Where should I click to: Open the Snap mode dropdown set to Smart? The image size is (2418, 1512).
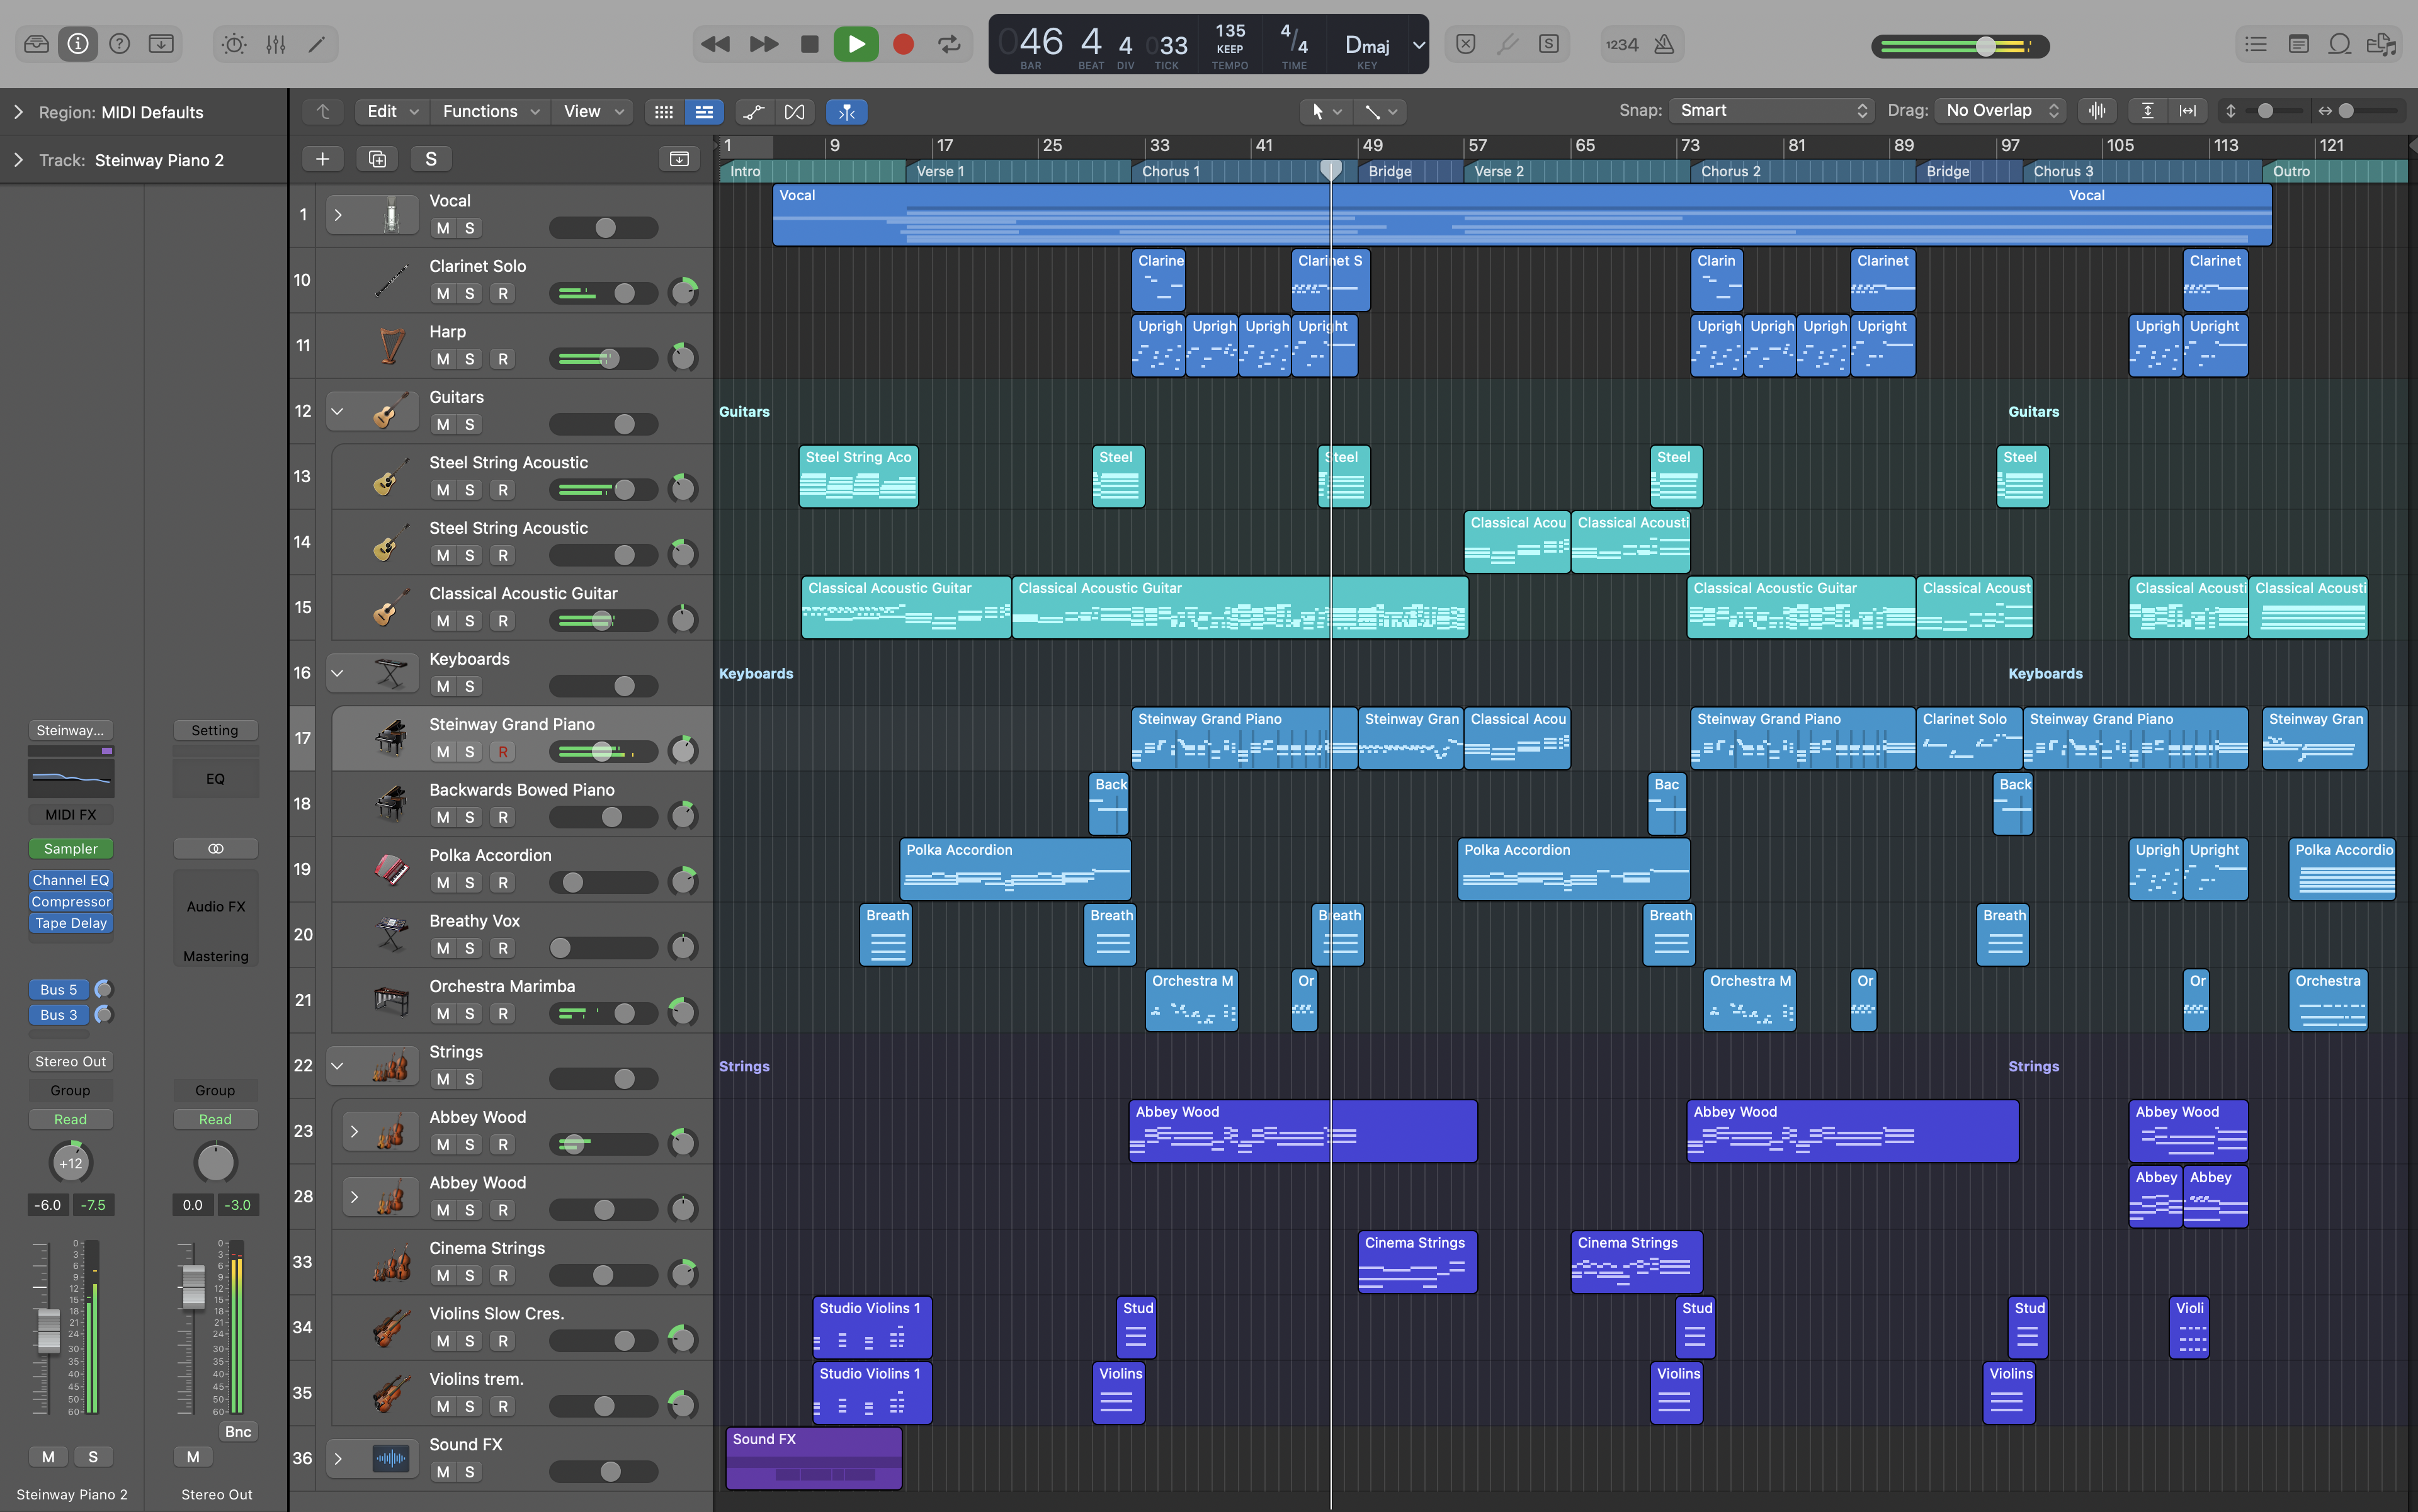click(x=1771, y=110)
